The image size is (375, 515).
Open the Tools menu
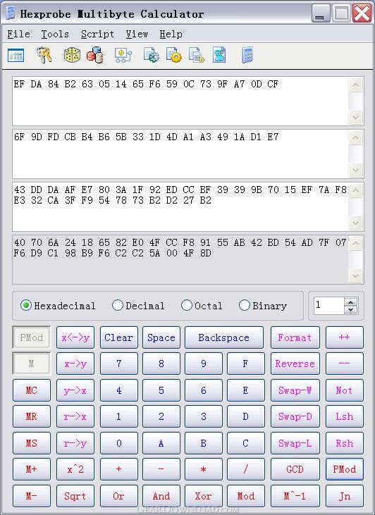pos(55,34)
